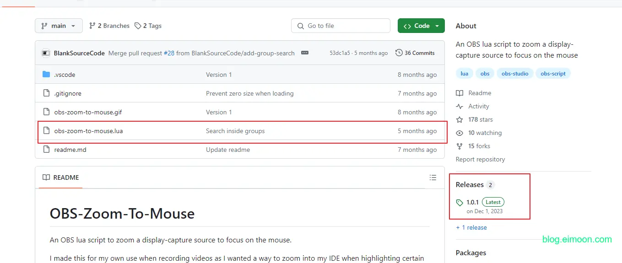Open the 2 Tags link

(x=148, y=26)
